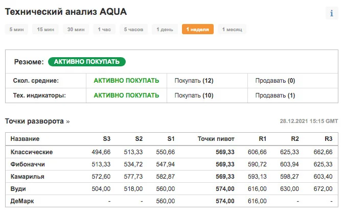Select the Камарилья row name
The width and height of the screenshot is (344, 218).
(28, 177)
